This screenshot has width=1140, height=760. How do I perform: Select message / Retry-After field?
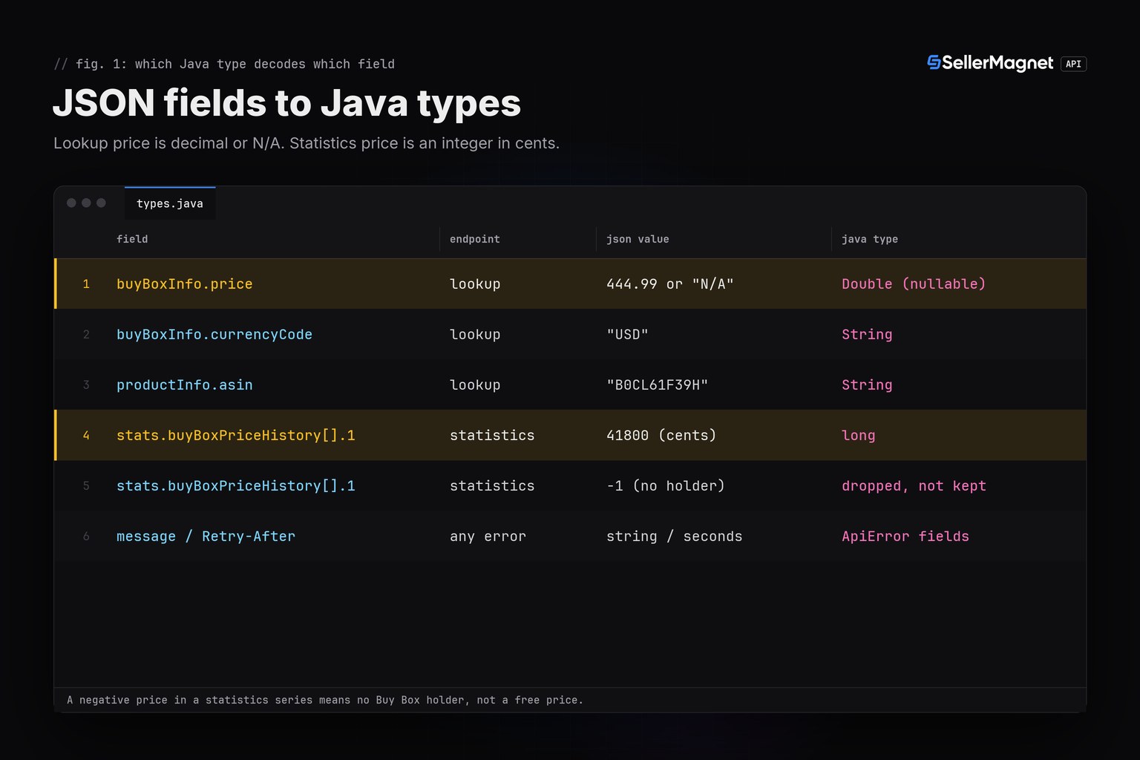coord(206,536)
